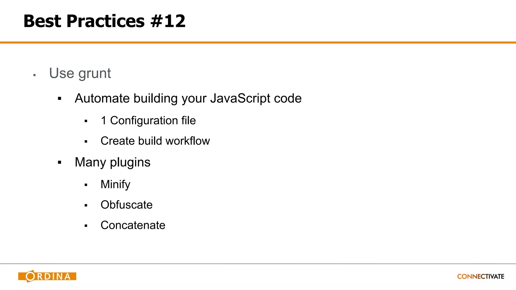
Task: Select the "Automate building your JavaScript code" line
Action: click(x=188, y=98)
